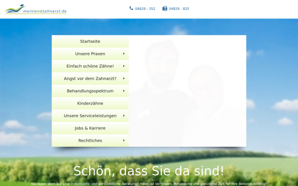Expand Angst vor dem Zahnarzt? arrow
This screenshot has width=298, height=186.
[124, 78]
